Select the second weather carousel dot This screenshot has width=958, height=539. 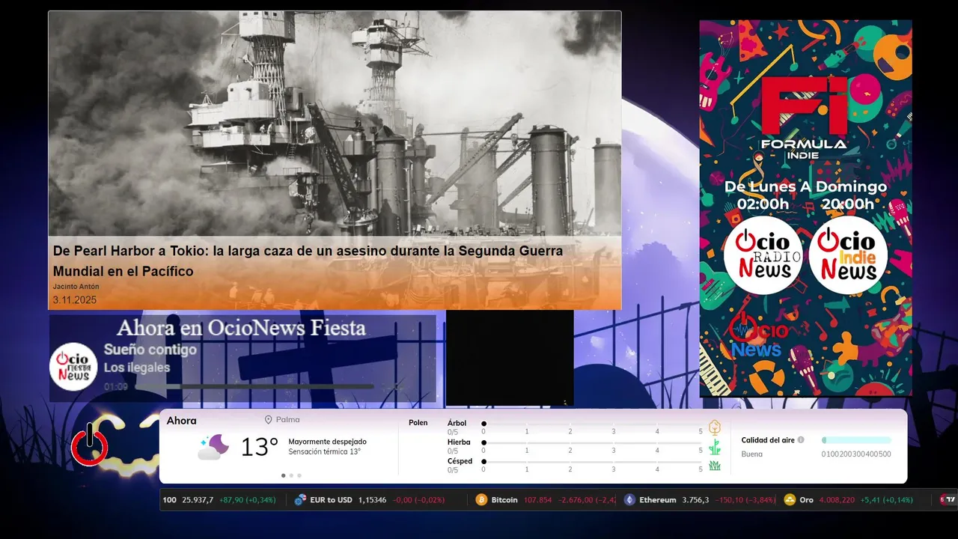[291, 475]
